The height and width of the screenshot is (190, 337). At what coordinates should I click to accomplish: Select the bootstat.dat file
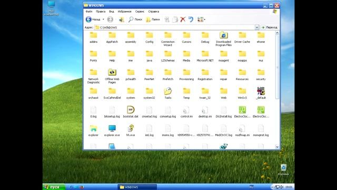pos(131,112)
